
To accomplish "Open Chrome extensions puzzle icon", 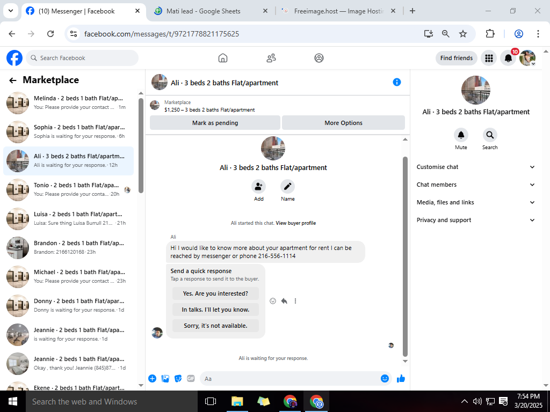I will pyautogui.click(x=490, y=34).
